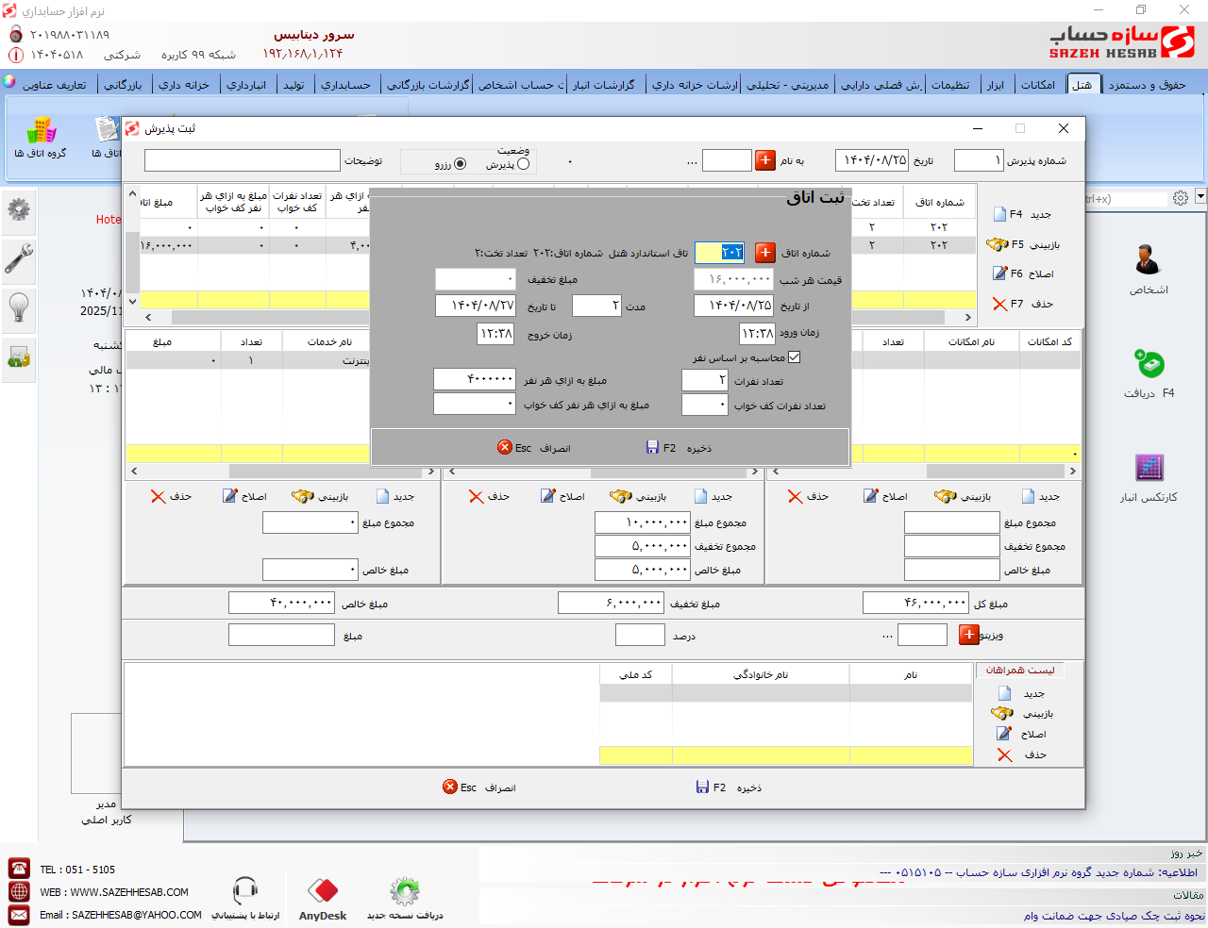Open AnyDesk remote support icon
This screenshot has height=928, width=1208.
click(x=323, y=899)
